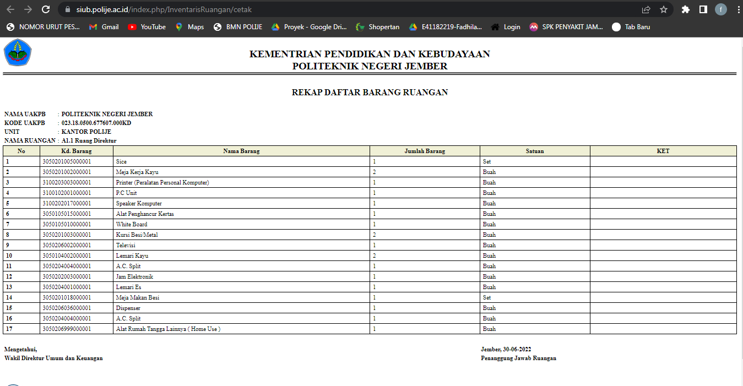Open the Login bookmark

tap(506, 26)
